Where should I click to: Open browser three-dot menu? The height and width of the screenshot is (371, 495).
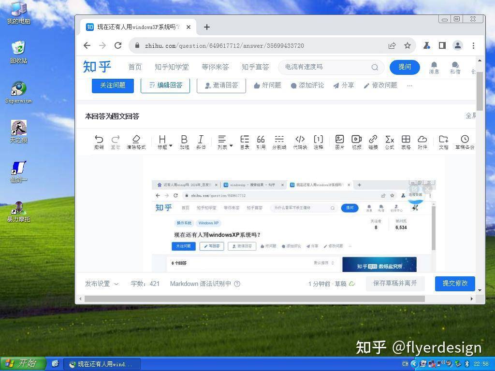473,46
